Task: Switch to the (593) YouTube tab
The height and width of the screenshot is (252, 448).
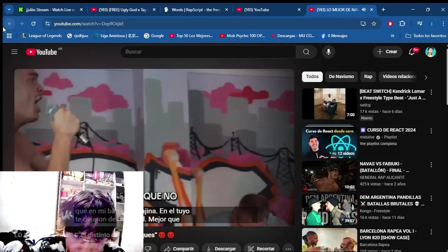Action: pos(269,9)
